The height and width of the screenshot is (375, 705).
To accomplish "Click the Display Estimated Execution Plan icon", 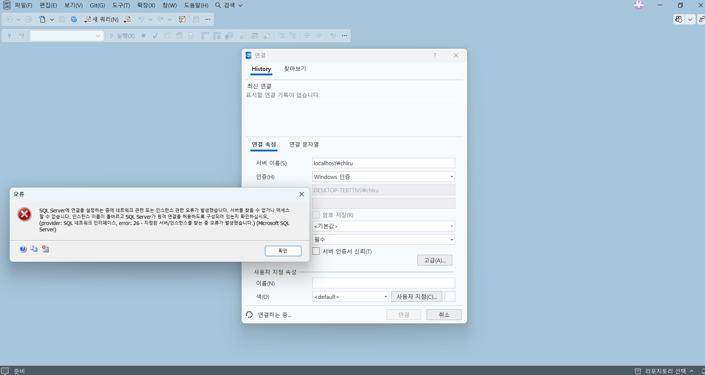I will pos(167,36).
